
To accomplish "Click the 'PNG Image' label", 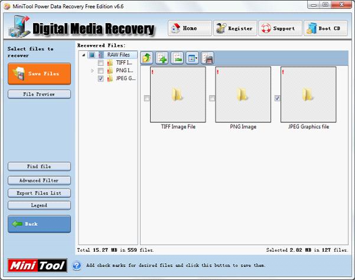I will click(243, 127).
